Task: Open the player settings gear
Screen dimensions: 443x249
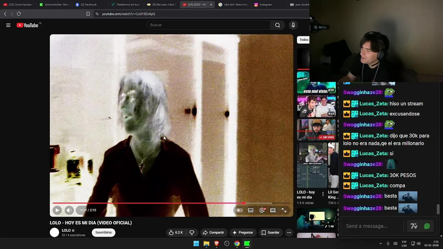Action: (x=262, y=210)
